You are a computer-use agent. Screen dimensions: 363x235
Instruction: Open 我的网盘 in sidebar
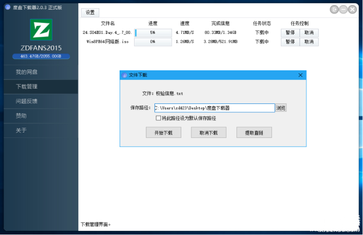click(x=26, y=72)
